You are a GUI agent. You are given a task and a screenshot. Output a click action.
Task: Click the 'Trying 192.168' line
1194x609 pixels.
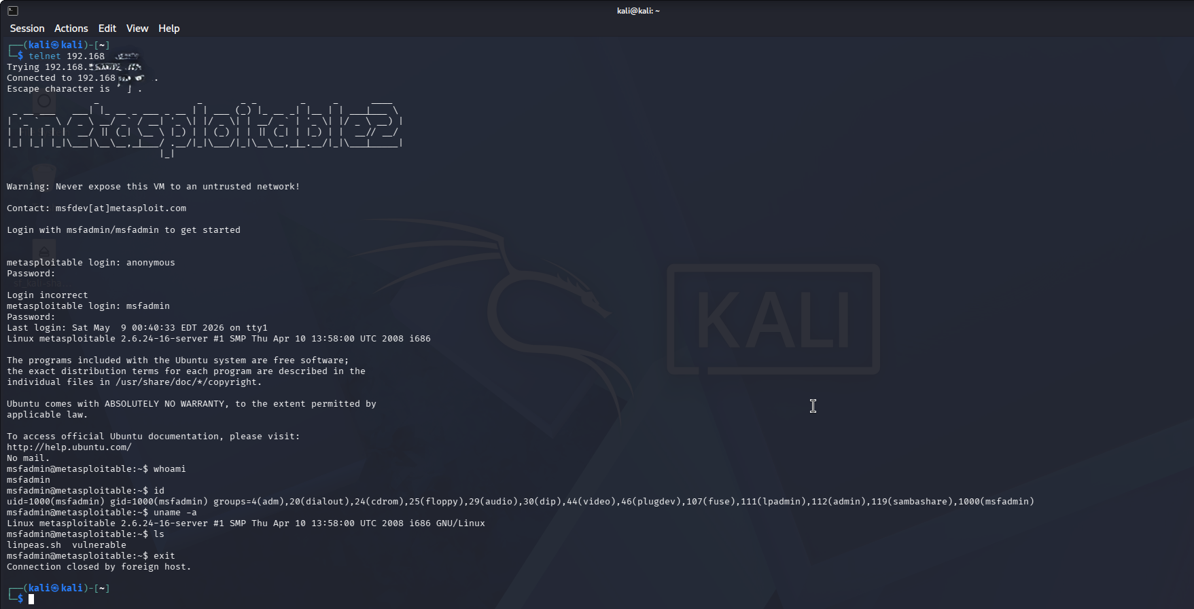click(75, 67)
